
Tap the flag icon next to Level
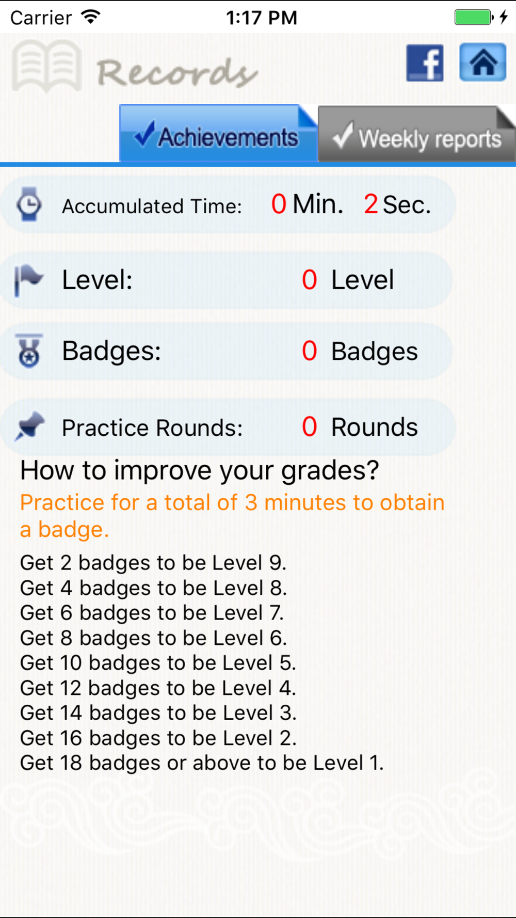[28, 280]
